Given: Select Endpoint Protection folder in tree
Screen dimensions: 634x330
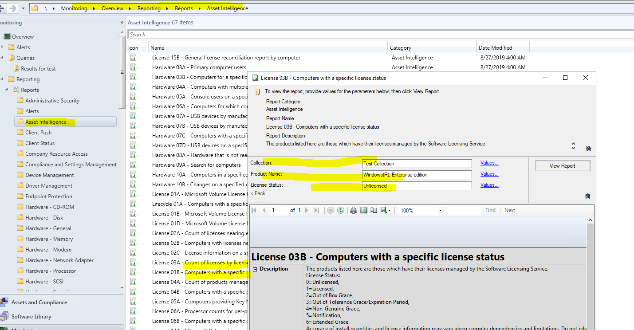Looking at the screenshot, I should coord(49,196).
